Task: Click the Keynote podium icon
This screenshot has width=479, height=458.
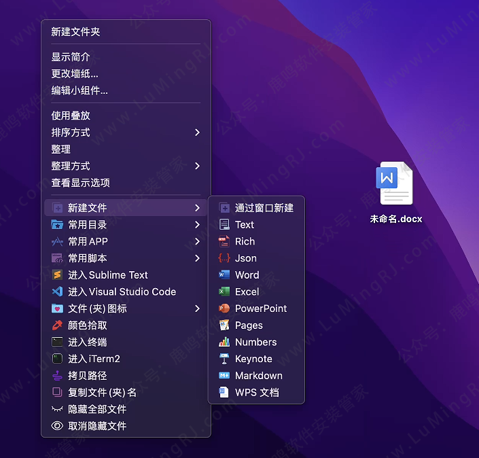Action: (224, 359)
